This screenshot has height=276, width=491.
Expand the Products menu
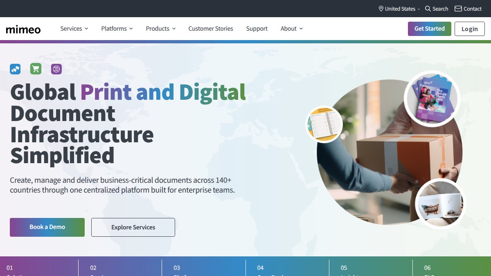pyautogui.click(x=161, y=29)
